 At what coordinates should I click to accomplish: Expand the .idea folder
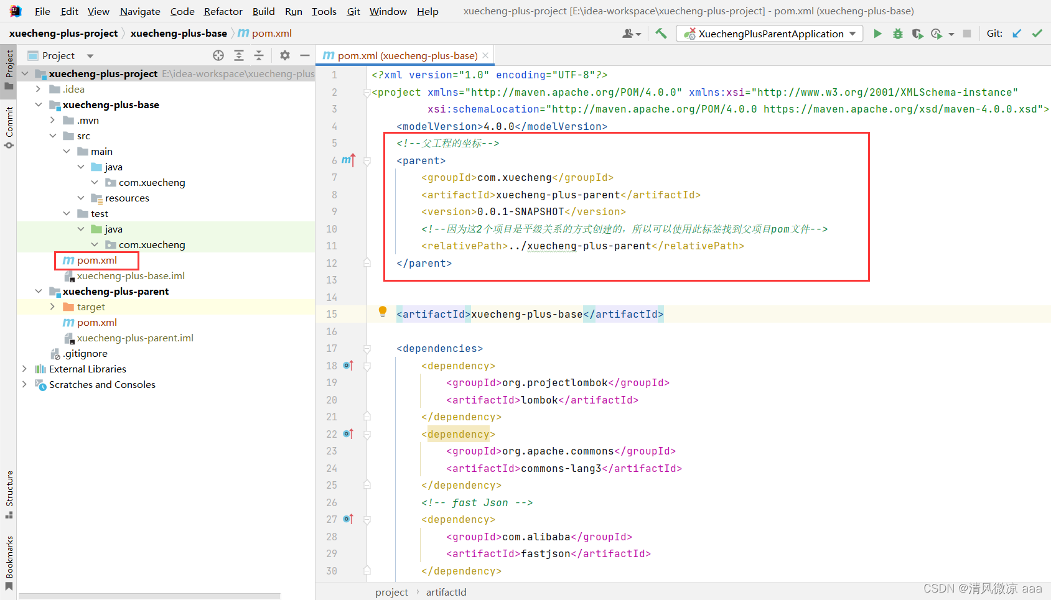(39, 89)
